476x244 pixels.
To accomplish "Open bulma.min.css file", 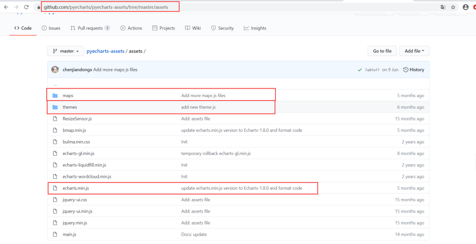I will click(76, 142).
